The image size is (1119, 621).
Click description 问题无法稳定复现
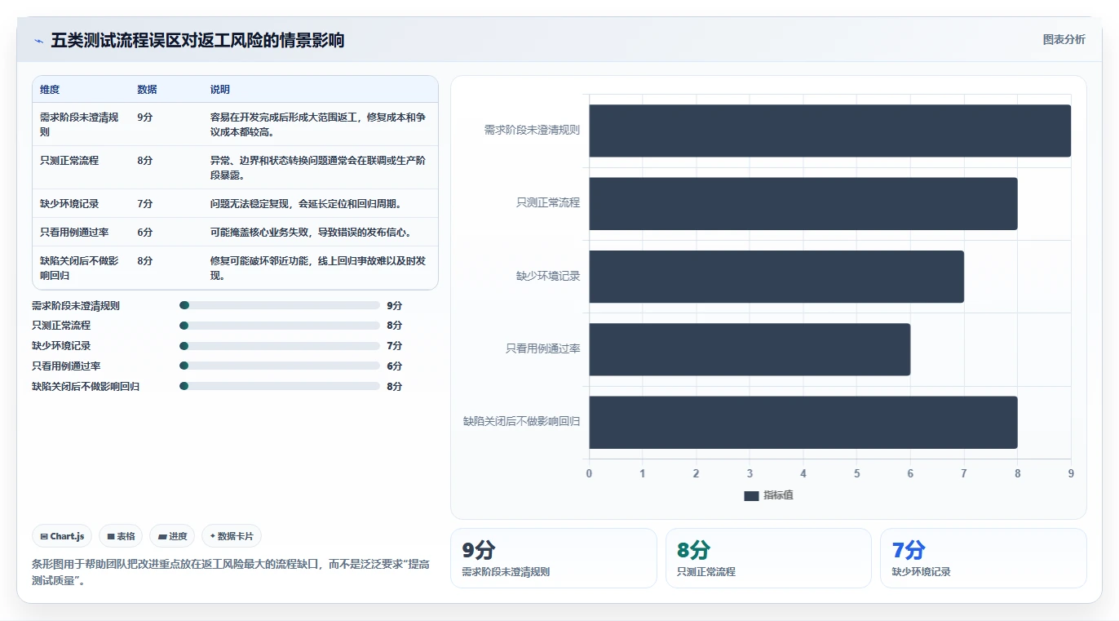click(x=306, y=203)
